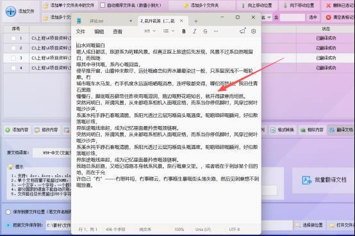Select the 保存到原文件位置 radio button

(x=8, y=212)
